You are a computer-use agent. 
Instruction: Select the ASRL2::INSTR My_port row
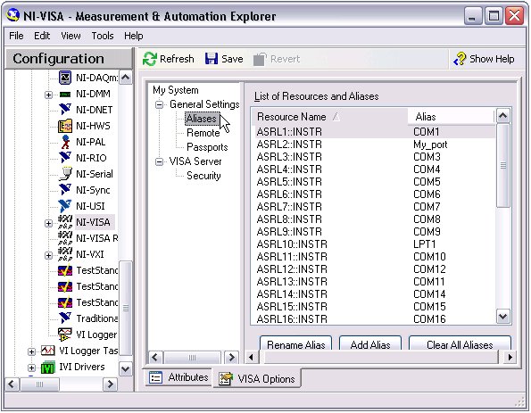tap(375, 145)
